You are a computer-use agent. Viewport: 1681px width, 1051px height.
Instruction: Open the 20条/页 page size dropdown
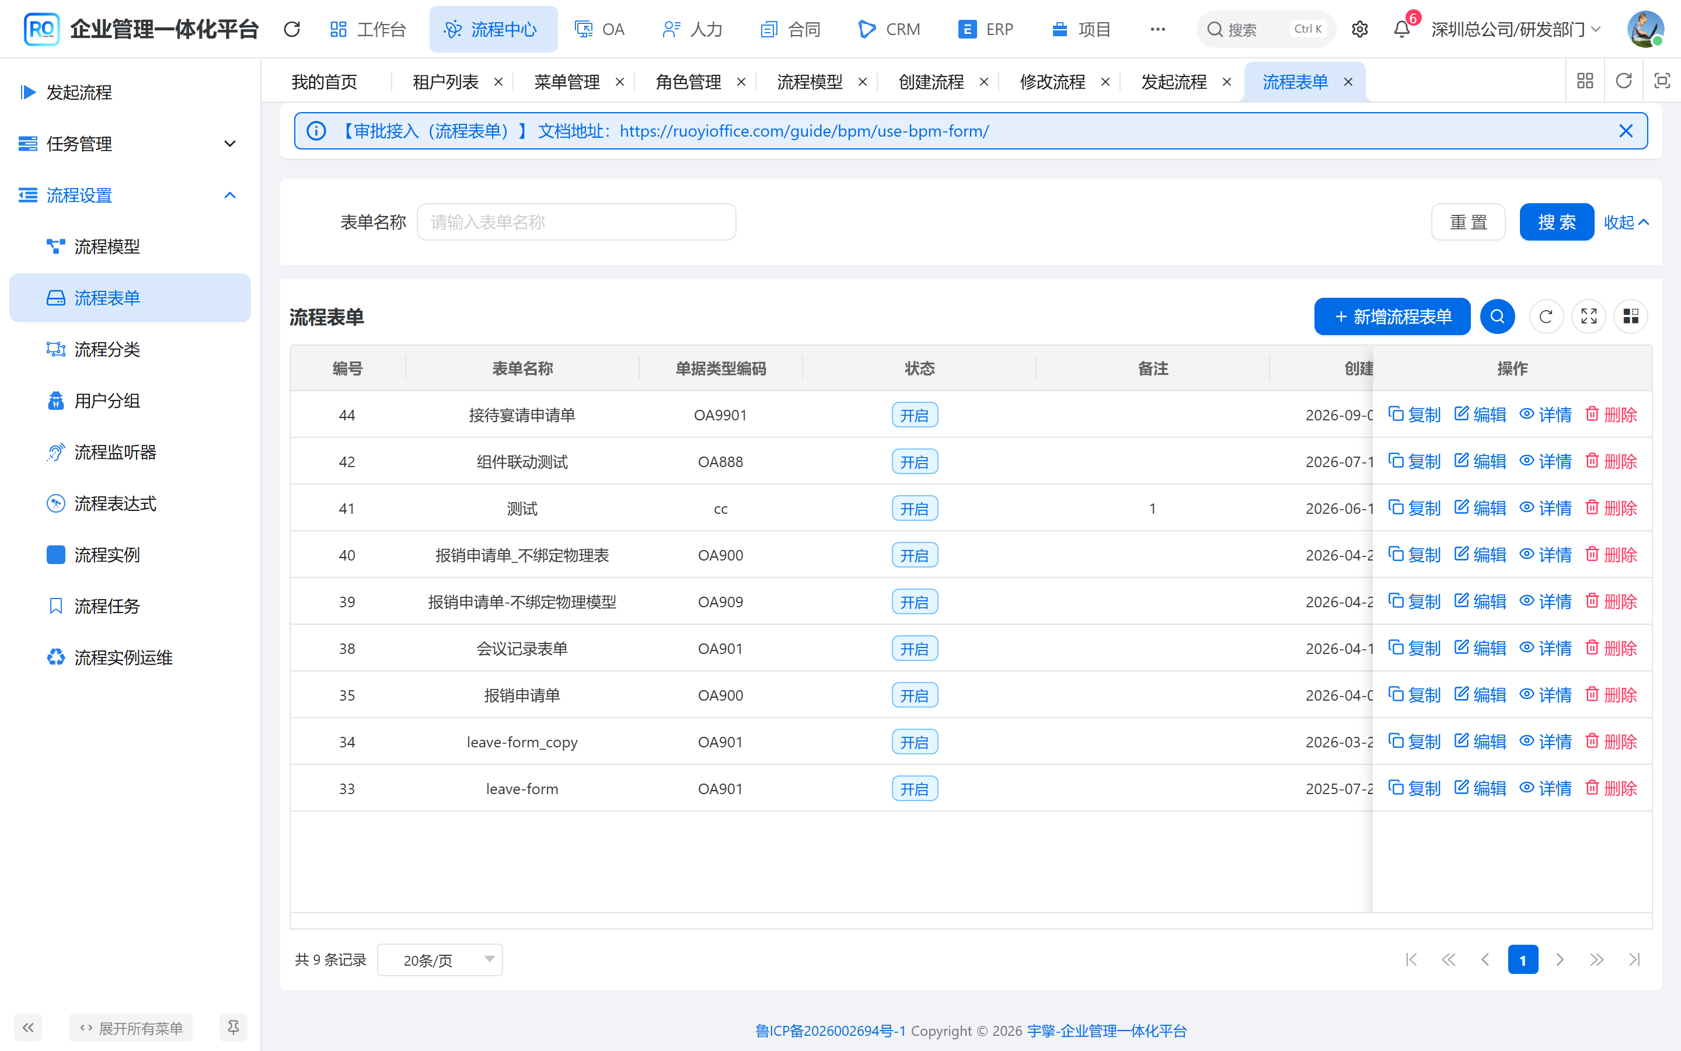(440, 959)
